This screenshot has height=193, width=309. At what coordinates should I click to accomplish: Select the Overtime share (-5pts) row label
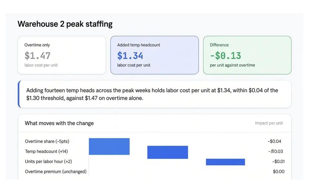click(x=47, y=142)
